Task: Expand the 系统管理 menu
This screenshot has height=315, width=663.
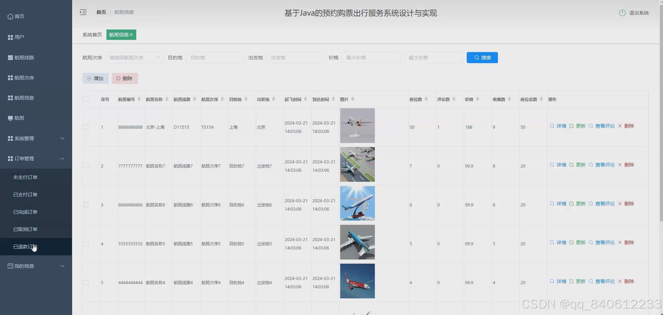Action: (35, 138)
